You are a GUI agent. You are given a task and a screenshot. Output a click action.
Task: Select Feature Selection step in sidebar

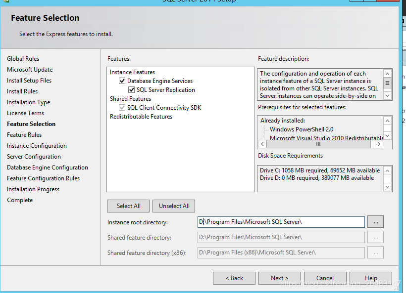[x=31, y=124]
